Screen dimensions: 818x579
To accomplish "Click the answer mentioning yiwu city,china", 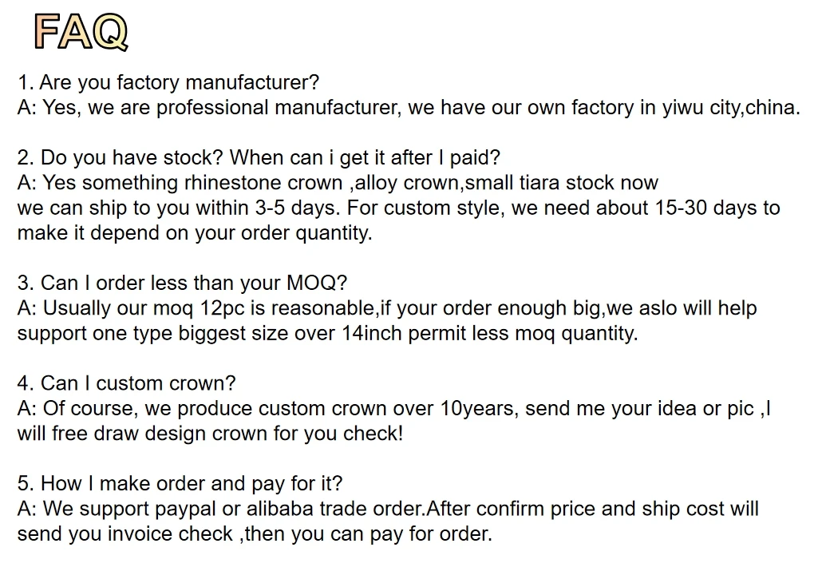I will (x=409, y=108).
